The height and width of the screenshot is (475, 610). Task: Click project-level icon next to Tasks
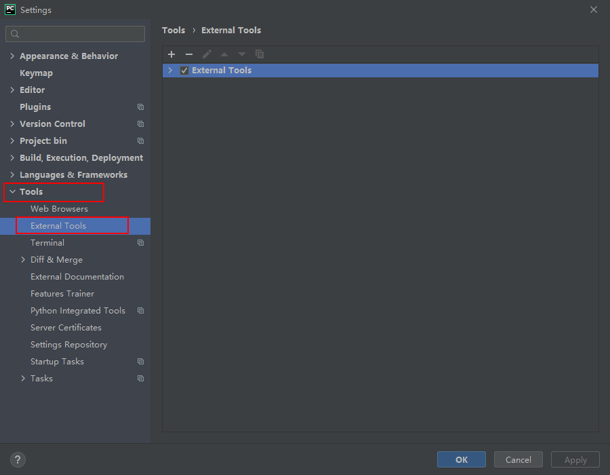pyautogui.click(x=141, y=379)
